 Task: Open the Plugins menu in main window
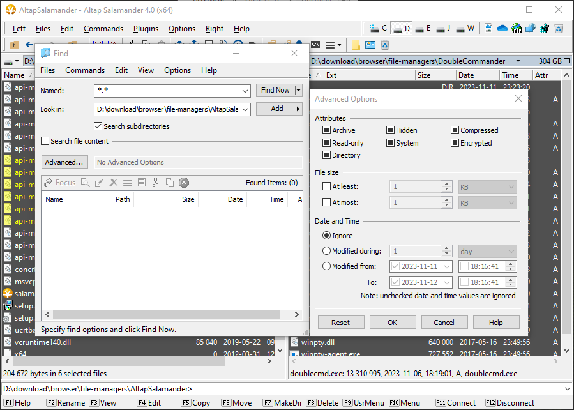[x=146, y=29]
